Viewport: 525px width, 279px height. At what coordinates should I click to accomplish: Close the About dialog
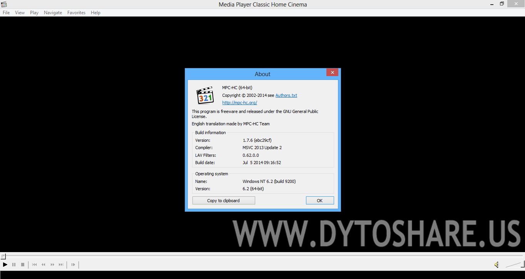(332, 73)
